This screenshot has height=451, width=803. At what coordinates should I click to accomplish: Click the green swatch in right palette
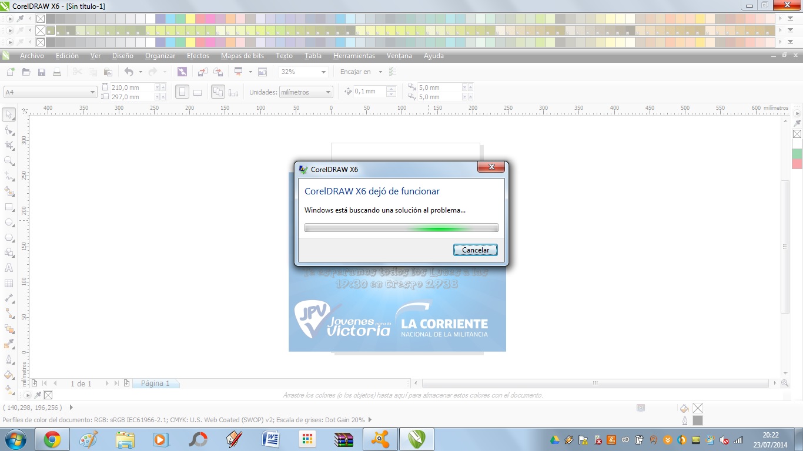click(797, 153)
